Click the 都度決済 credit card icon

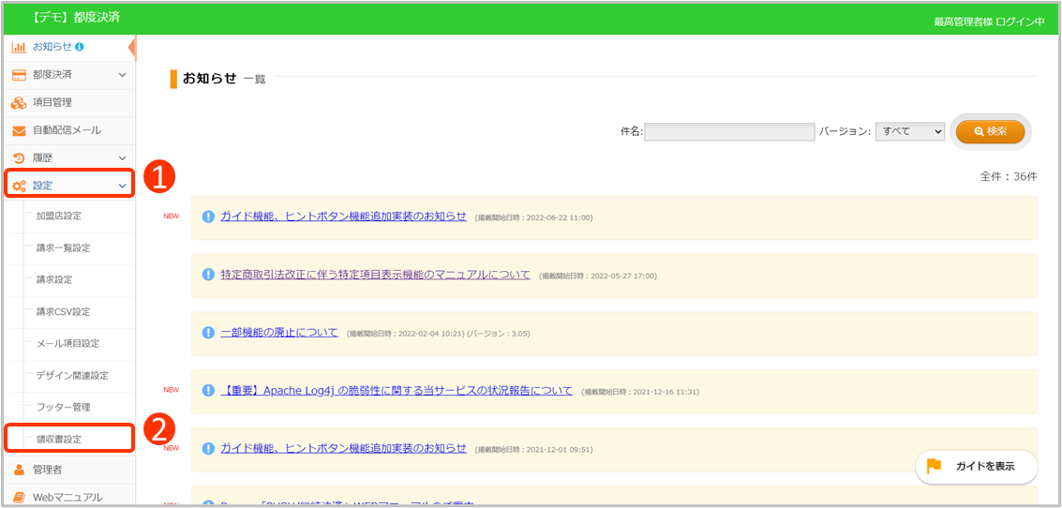pos(19,75)
